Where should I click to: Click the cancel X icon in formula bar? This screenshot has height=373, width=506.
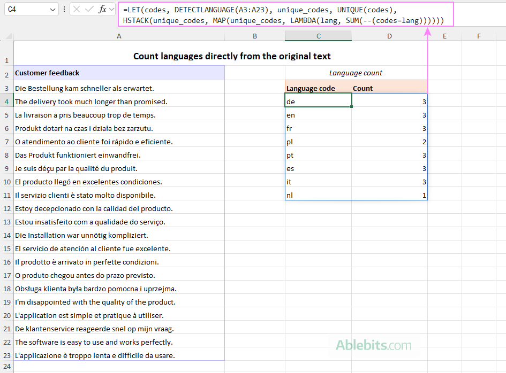click(77, 9)
